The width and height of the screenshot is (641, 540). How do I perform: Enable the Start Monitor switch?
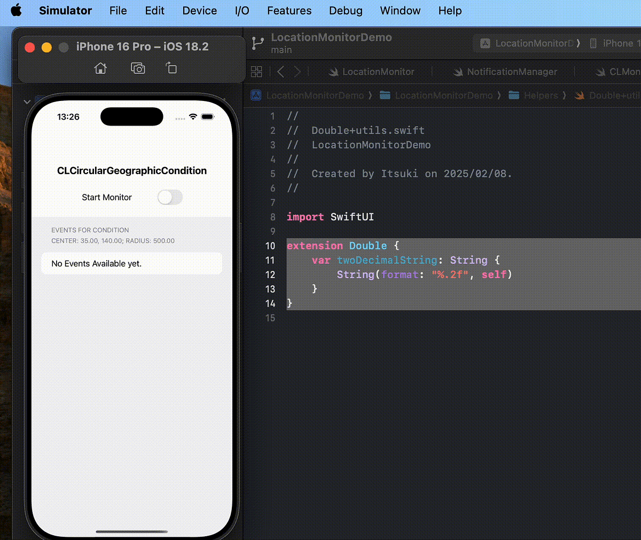pyautogui.click(x=170, y=197)
